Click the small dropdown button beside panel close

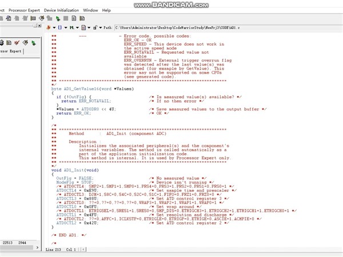pos(35,26)
